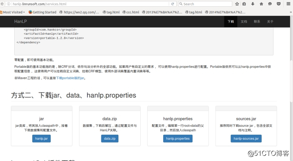Click the 下载portable版的jar link
Screen dimensions: 293x161
pyautogui.click(x=70, y=78)
